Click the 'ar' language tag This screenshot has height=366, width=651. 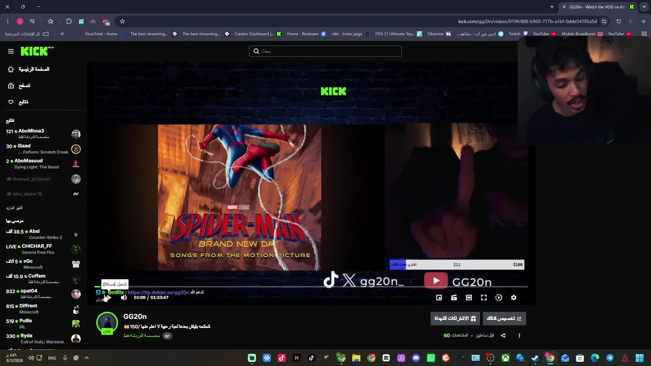point(167,336)
